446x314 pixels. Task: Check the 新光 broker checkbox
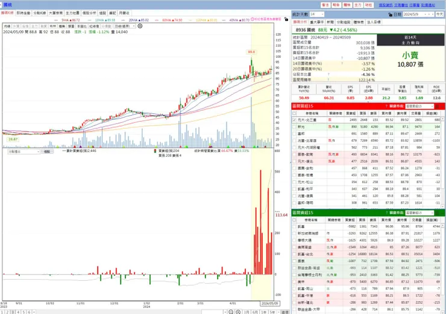294,127
